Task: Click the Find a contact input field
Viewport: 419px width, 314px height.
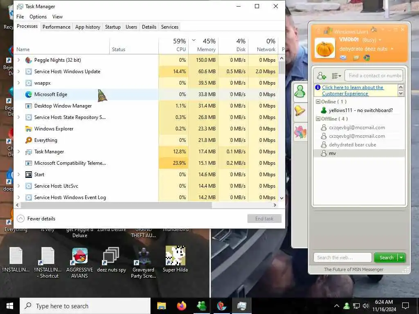Action: coord(374,76)
